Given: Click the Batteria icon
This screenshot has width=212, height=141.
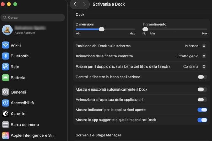Looking at the screenshot, I should pyautogui.click(x=6, y=78).
